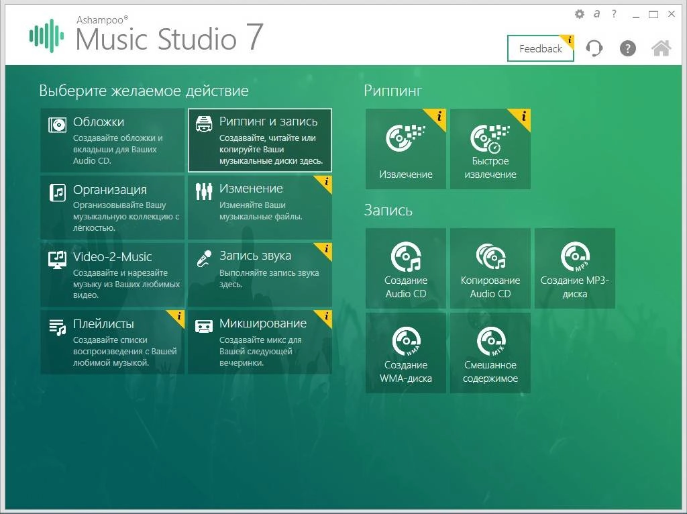This screenshot has width=687, height=514.
Task: Open the Video-2-Music tile
Action: point(112,274)
